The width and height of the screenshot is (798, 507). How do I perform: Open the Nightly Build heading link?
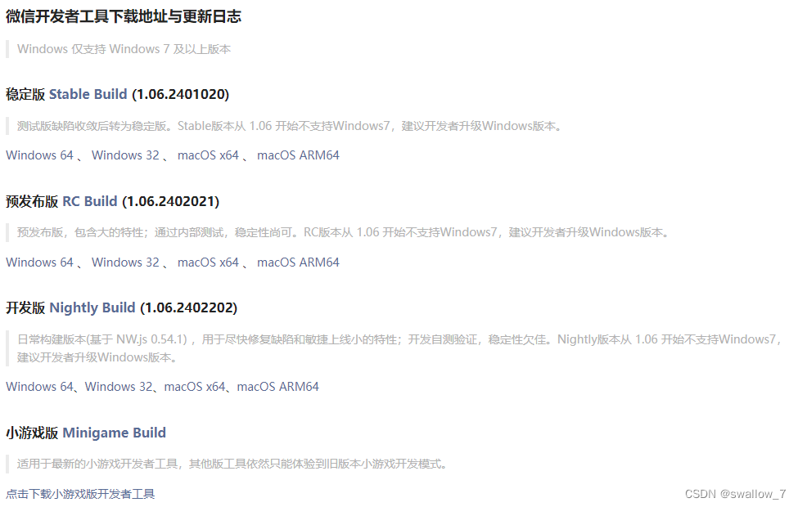click(92, 308)
